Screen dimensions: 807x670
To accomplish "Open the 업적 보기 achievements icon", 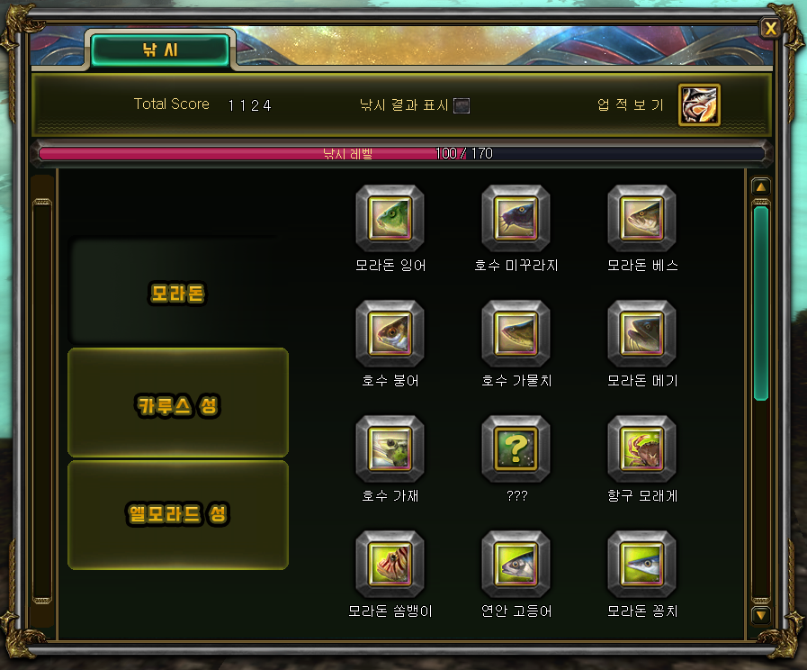I will [699, 105].
